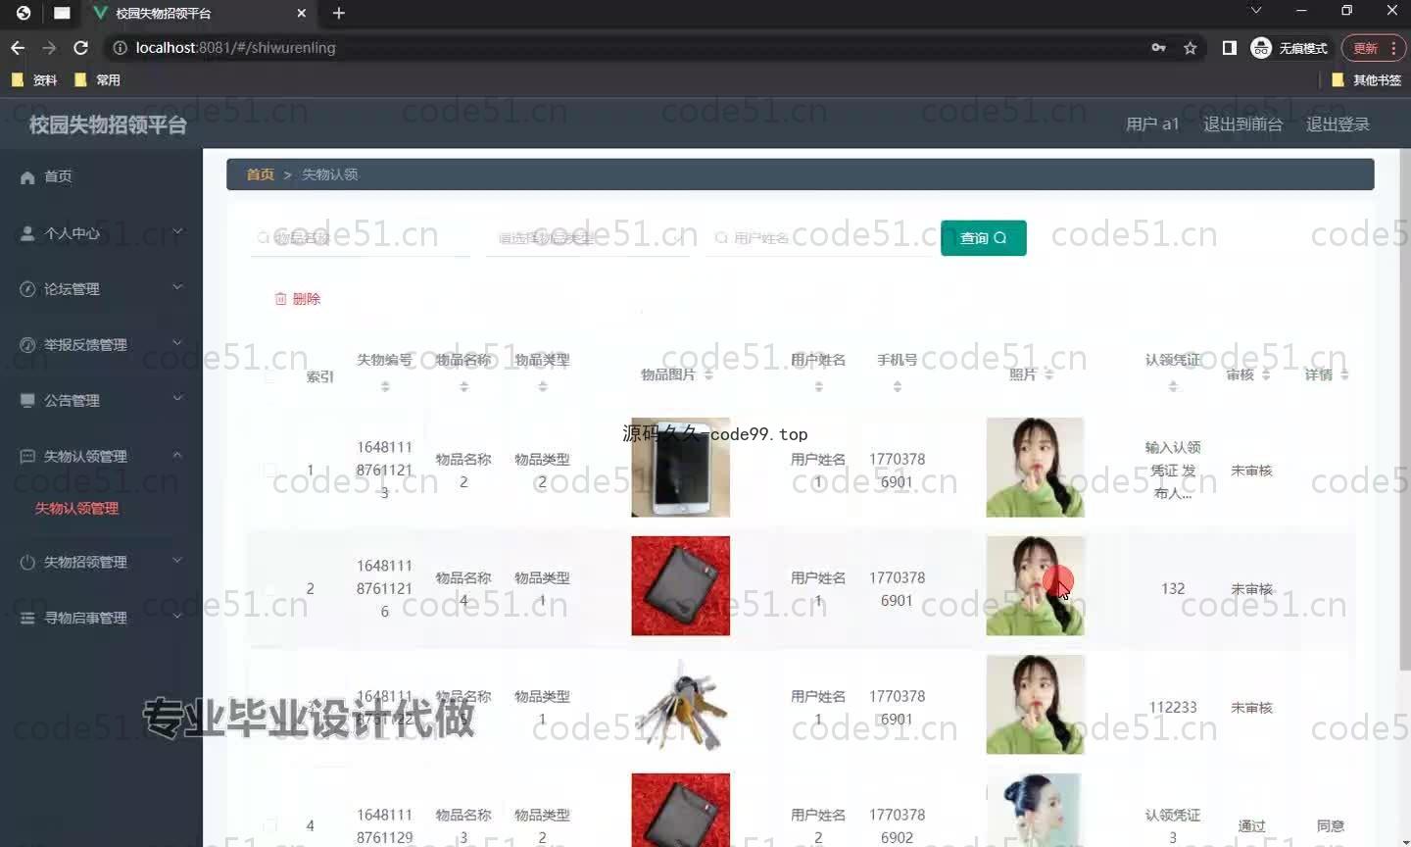Open a new browser tab
1411x847 pixels.
click(x=338, y=13)
